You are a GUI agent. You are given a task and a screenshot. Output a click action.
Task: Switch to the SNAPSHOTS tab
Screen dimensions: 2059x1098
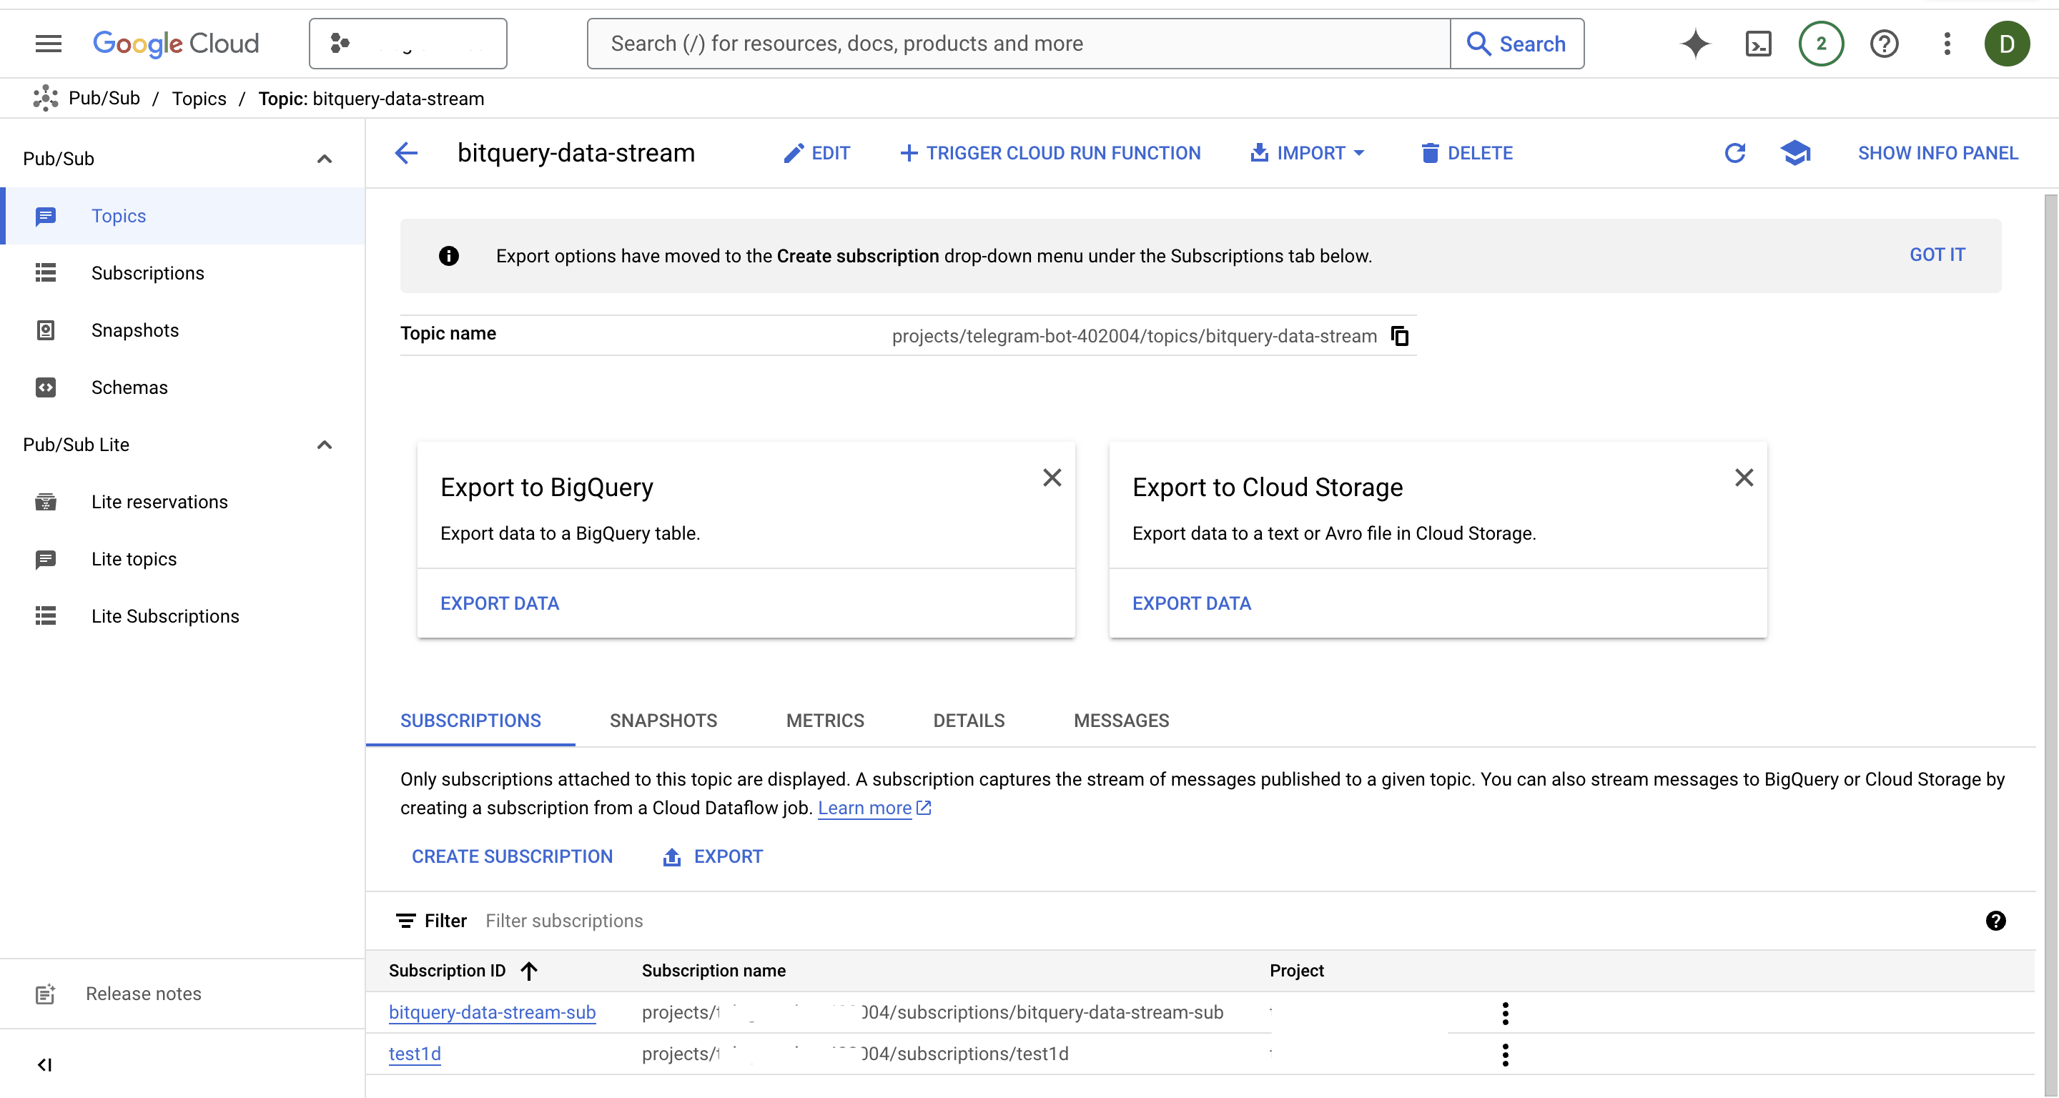(x=663, y=720)
